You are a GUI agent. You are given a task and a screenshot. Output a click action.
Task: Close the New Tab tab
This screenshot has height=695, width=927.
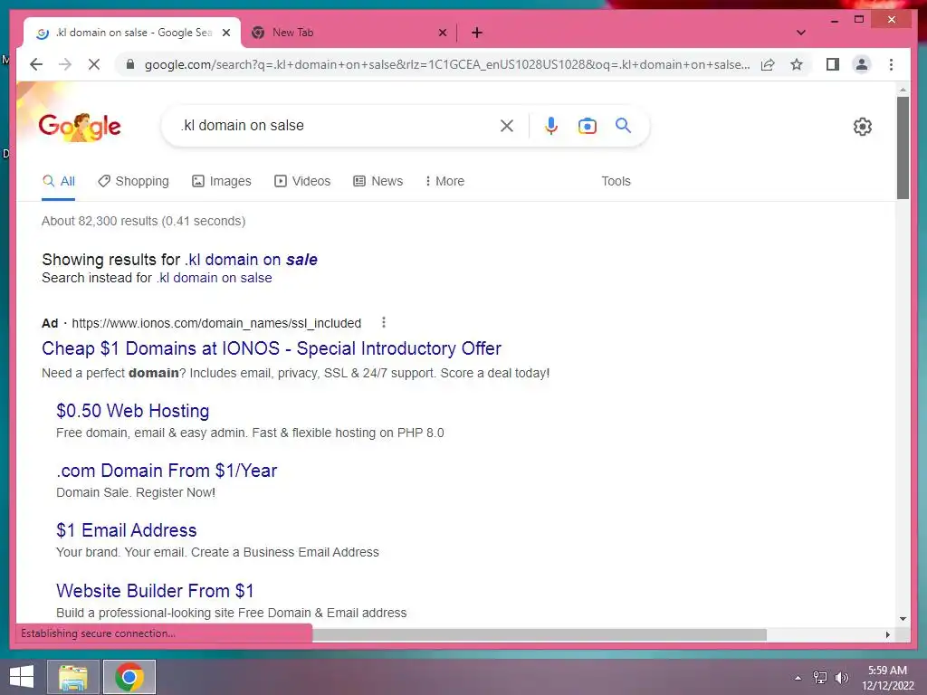442,33
